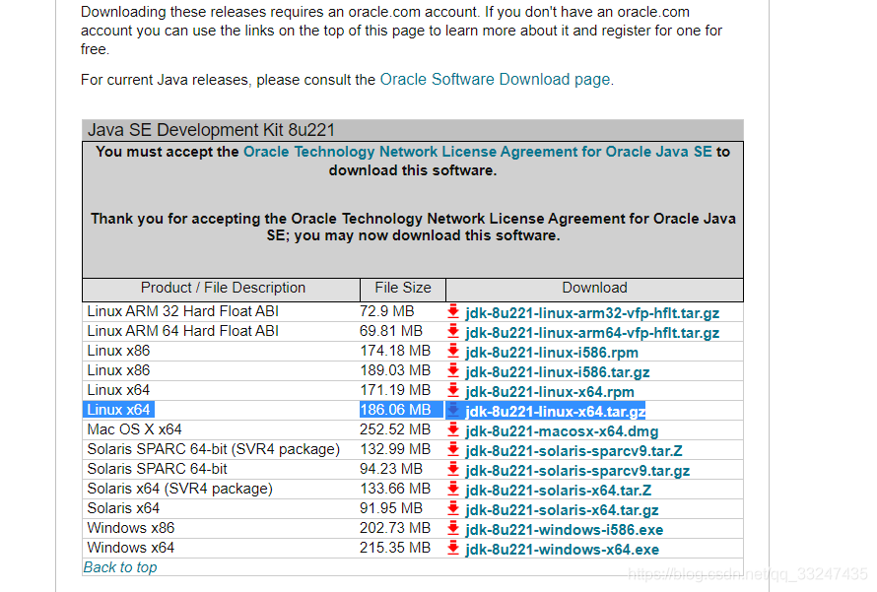Click the jdk-8u221-solaris-x64.tar.Z filename link
877x592 pixels.
point(558,491)
